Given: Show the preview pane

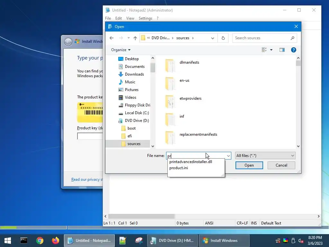Looking at the screenshot, I should 282,50.
